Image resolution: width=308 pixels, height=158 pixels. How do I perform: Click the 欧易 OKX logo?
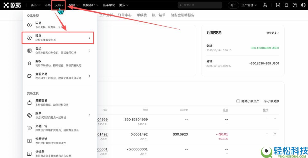12,5
